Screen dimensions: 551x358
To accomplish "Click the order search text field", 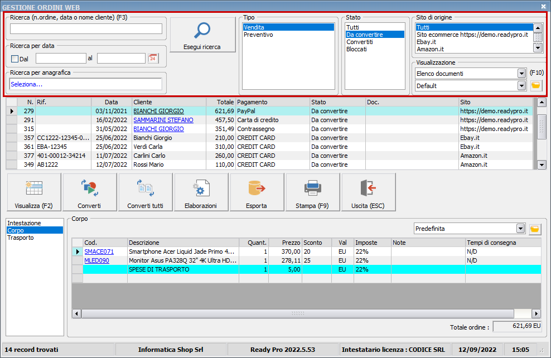I will [86, 29].
